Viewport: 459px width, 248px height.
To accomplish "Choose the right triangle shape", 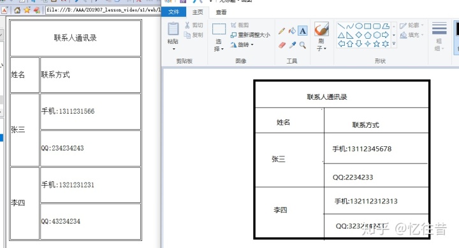I will pos(350,36).
